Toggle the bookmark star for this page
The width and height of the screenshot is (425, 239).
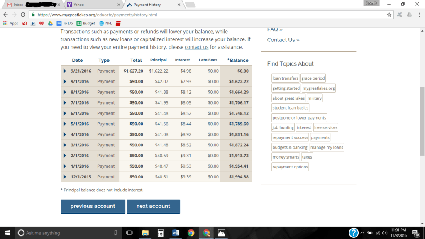[389, 14]
